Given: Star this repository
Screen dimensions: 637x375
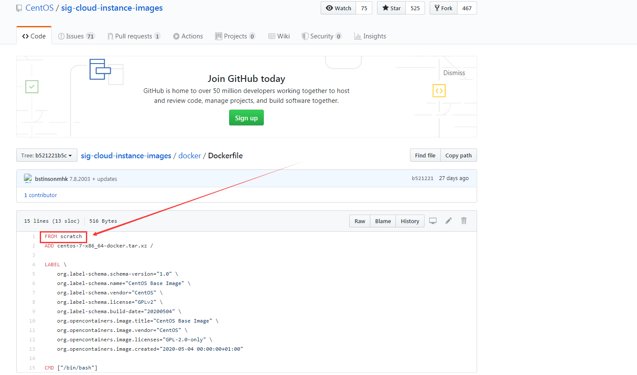Looking at the screenshot, I should point(392,8).
